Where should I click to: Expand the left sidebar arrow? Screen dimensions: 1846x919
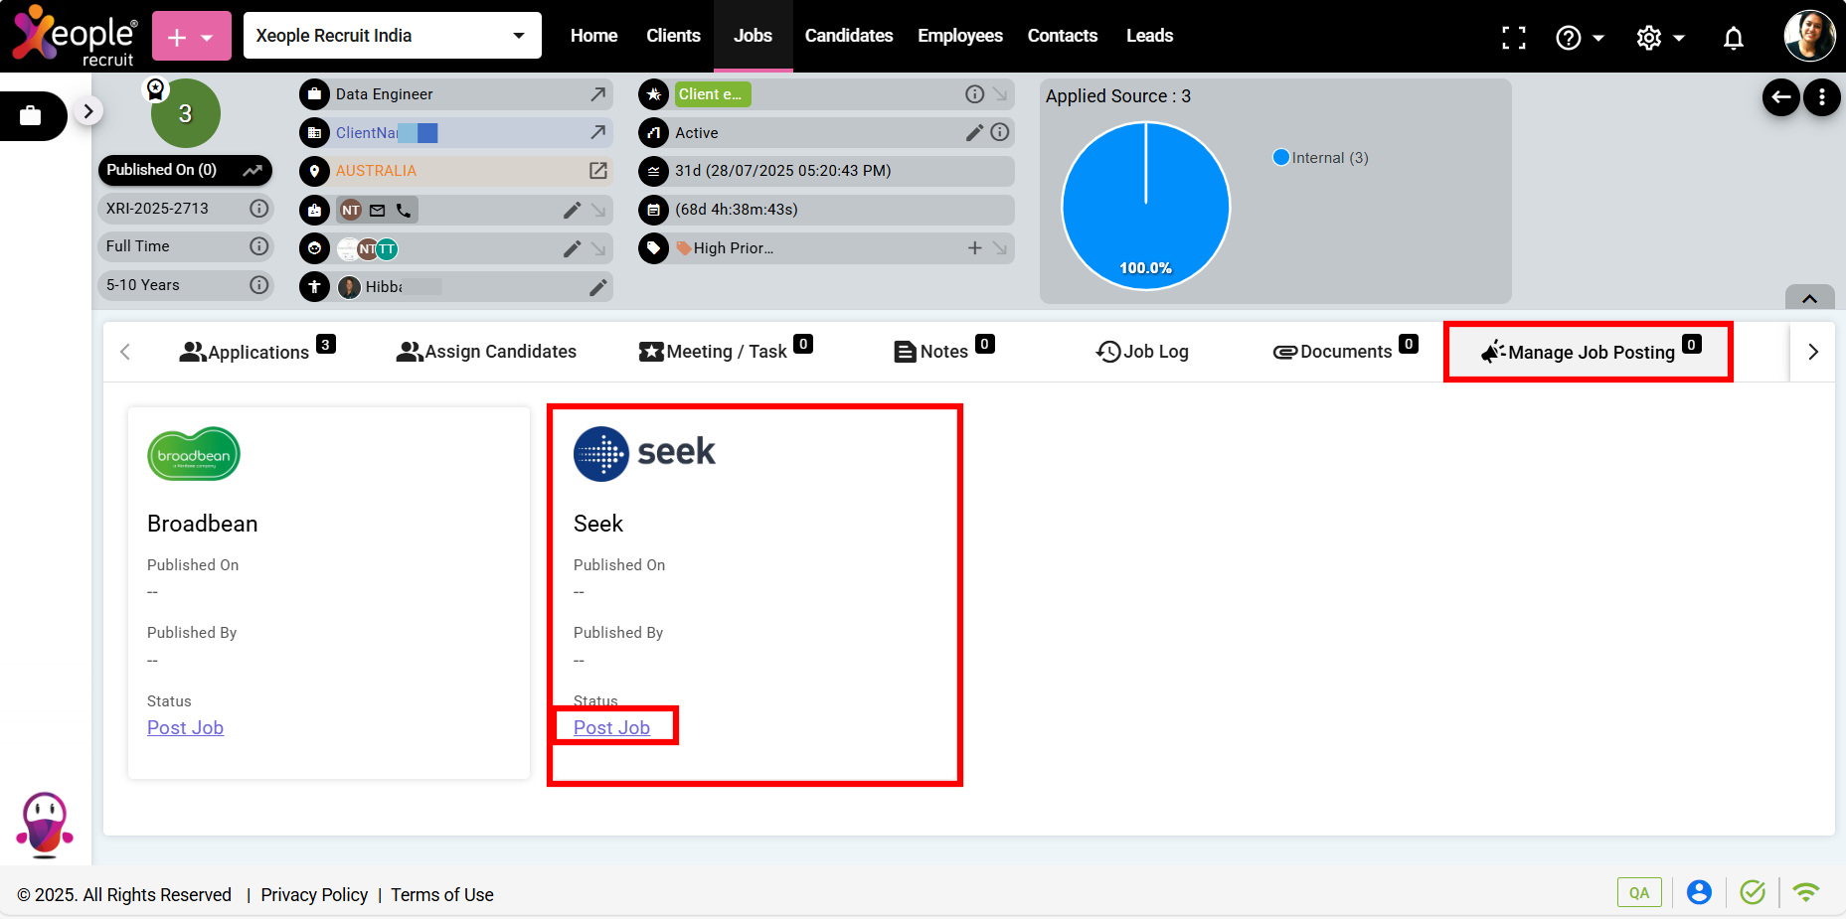coord(87,111)
